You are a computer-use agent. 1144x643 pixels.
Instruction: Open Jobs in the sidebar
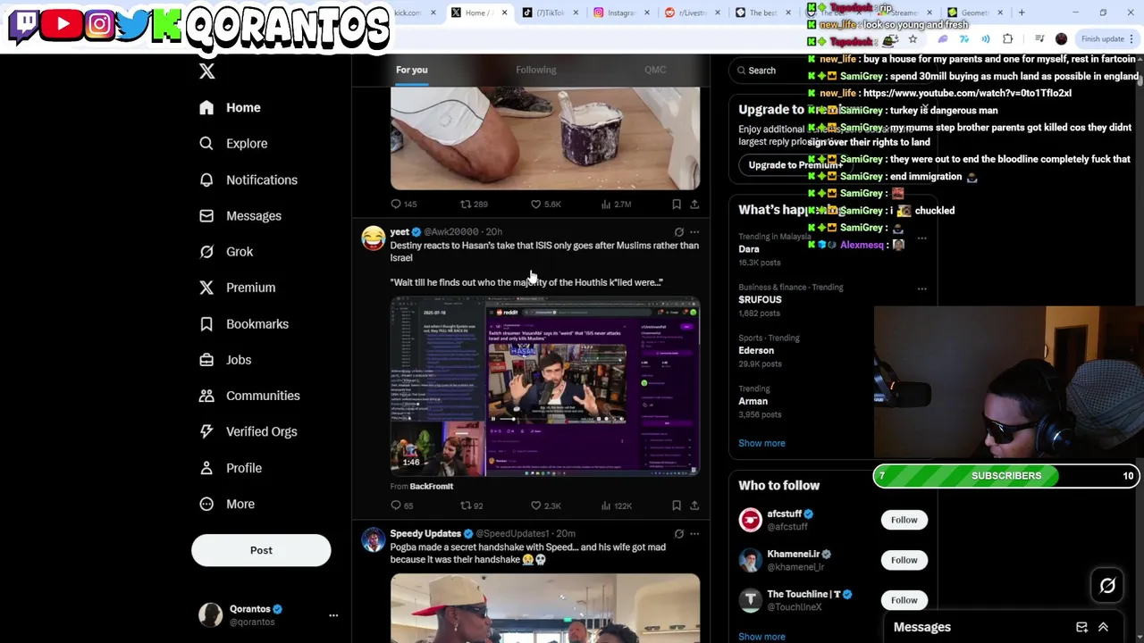coord(226,360)
